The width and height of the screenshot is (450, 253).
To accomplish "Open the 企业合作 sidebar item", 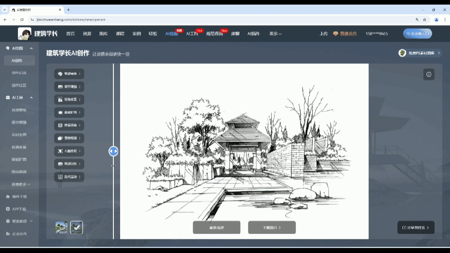I will pos(16,233).
